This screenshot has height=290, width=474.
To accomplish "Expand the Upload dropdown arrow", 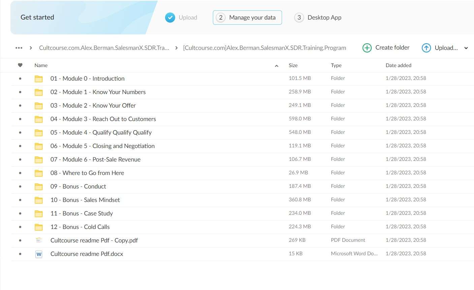I will (x=466, y=48).
